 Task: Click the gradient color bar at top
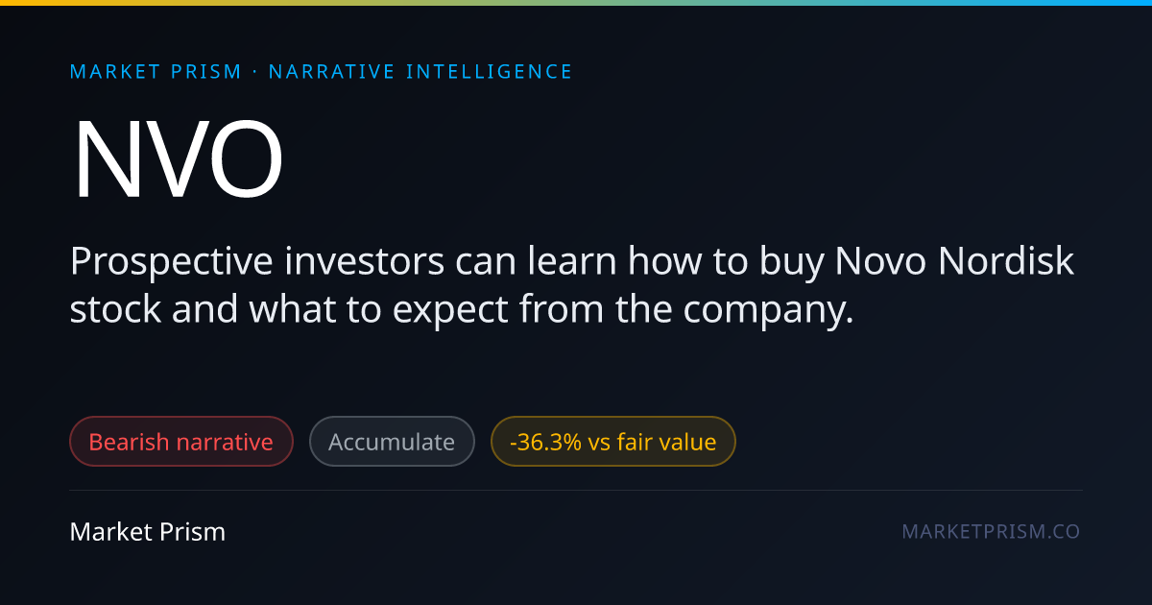576,3
